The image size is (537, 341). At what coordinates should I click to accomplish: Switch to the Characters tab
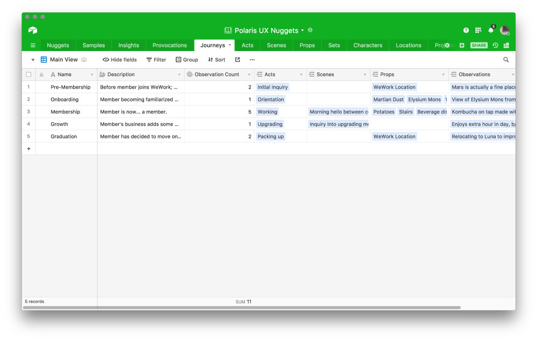(368, 45)
